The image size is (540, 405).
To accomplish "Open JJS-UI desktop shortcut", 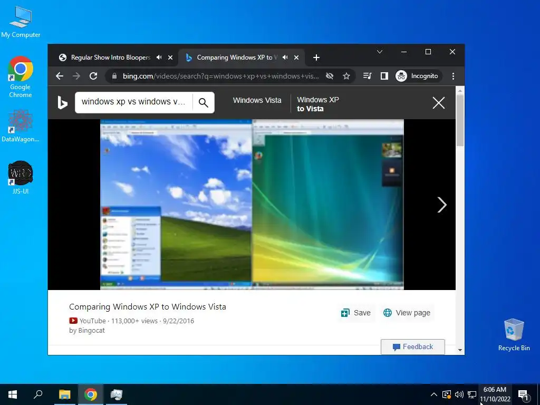I will pyautogui.click(x=21, y=177).
